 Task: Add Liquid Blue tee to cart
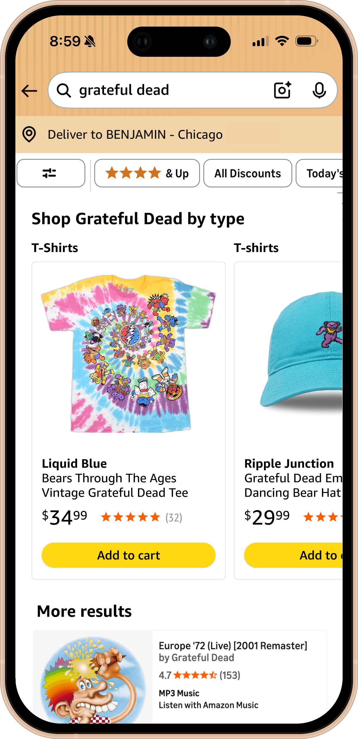(x=128, y=555)
